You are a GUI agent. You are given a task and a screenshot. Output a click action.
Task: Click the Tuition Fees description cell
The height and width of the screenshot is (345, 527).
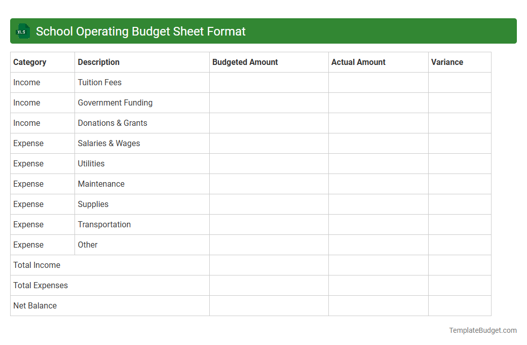(99, 82)
